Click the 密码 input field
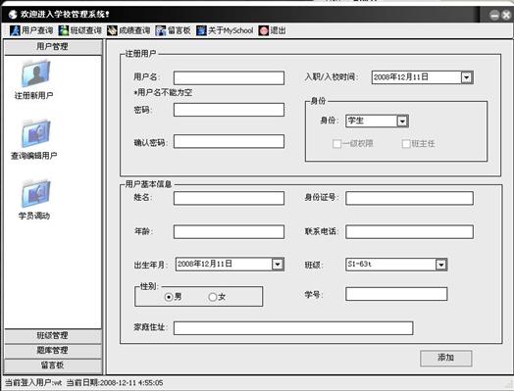Image resolution: width=514 pixels, height=391 pixels. click(229, 110)
